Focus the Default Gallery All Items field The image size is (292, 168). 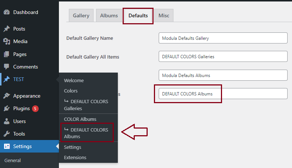click(223, 57)
